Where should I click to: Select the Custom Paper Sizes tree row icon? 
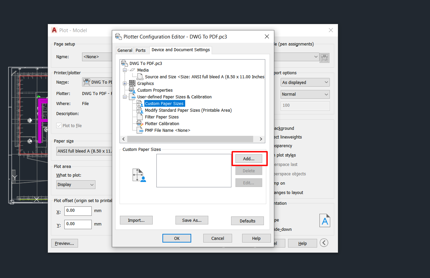click(x=140, y=104)
